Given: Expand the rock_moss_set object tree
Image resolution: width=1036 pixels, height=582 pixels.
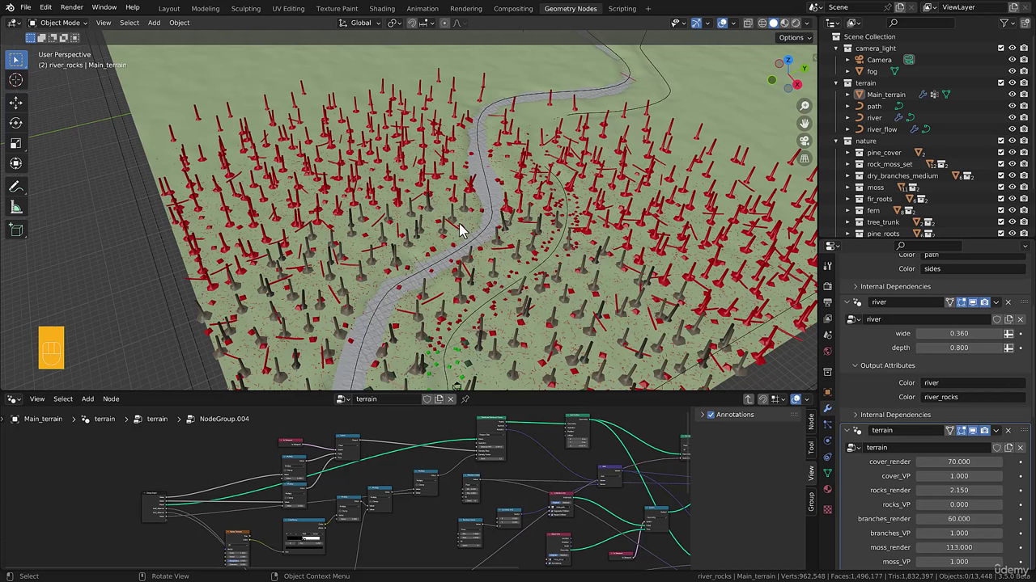Looking at the screenshot, I should coord(847,164).
